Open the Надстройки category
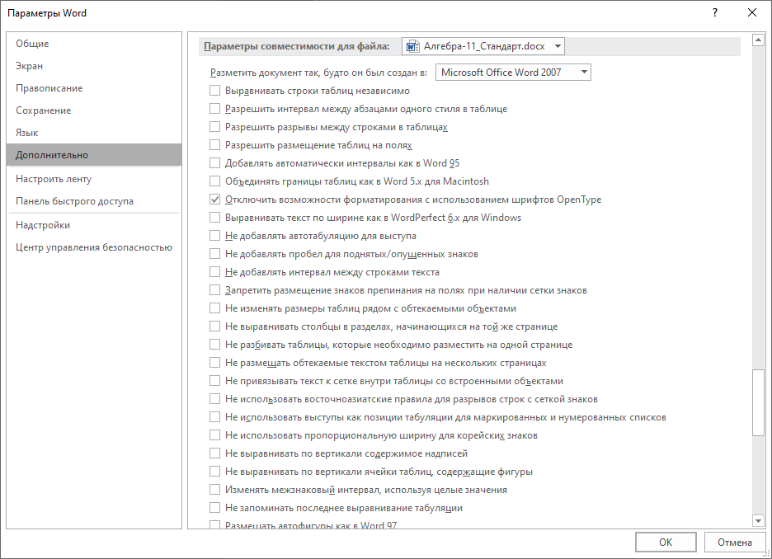The image size is (772, 559). (94, 225)
